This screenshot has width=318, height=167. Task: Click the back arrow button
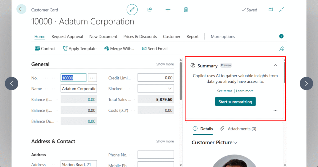pyautogui.click(x=21, y=9)
